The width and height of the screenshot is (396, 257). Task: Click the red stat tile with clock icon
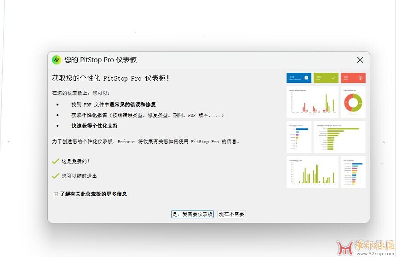[x=353, y=78]
